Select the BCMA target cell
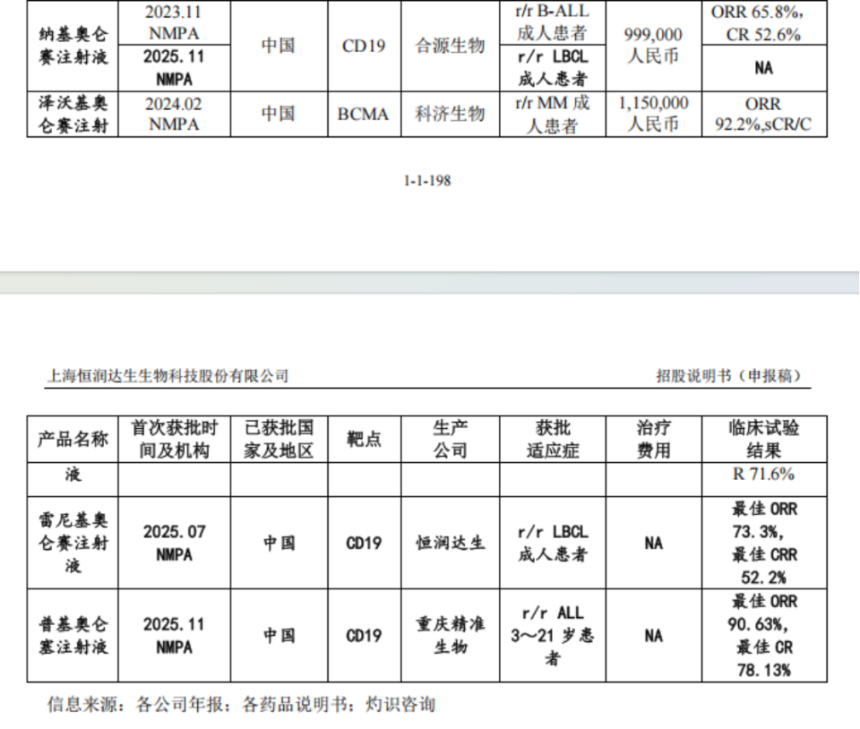The image size is (860, 729). pyautogui.click(x=364, y=114)
